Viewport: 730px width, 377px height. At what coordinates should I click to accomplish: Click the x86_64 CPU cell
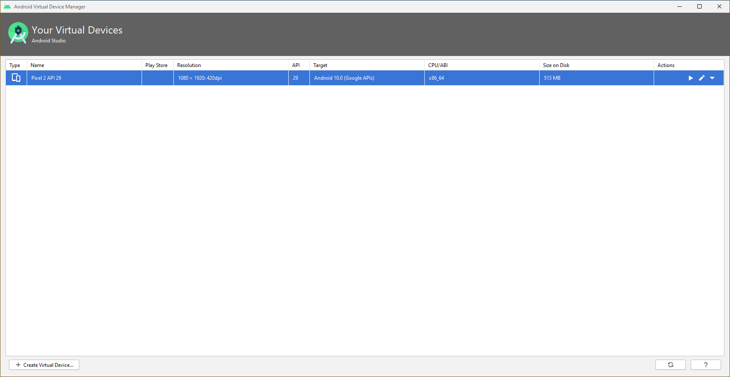pyautogui.click(x=482, y=78)
